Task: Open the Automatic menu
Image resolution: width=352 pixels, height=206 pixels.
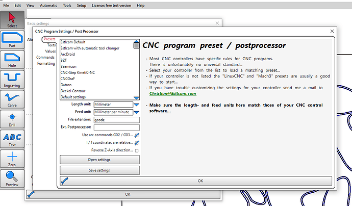Action: pyautogui.click(x=48, y=5)
